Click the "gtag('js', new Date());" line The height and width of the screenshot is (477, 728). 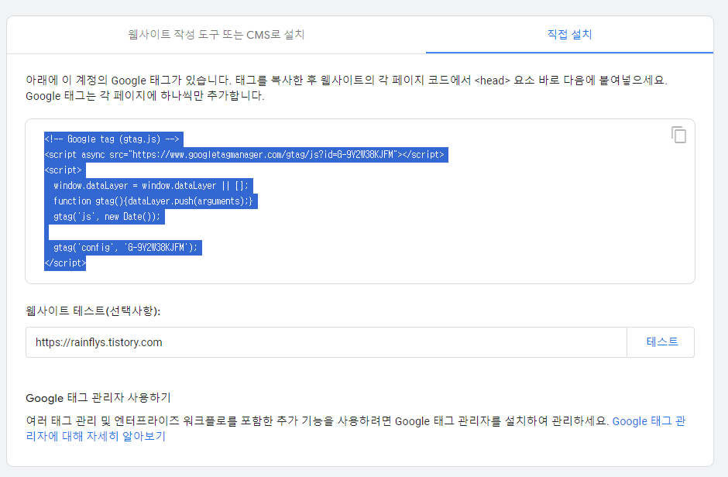tap(106, 217)
